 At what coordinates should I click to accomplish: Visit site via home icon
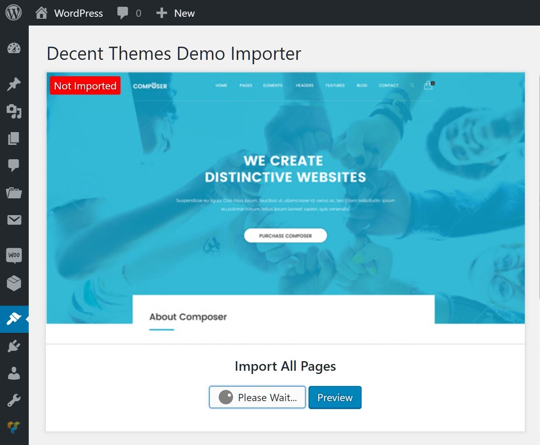[41, 13]
